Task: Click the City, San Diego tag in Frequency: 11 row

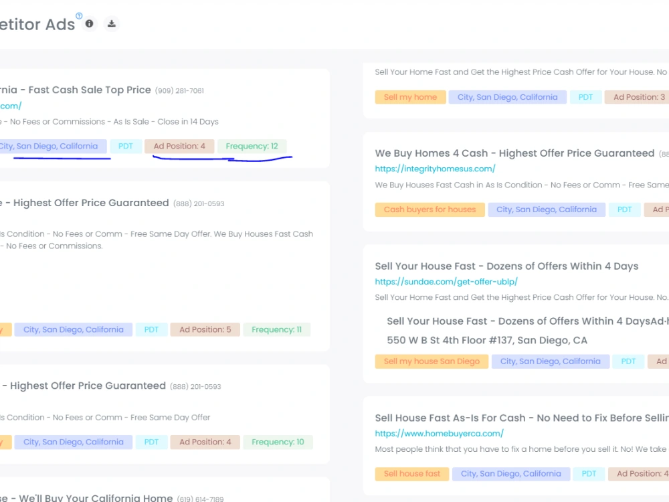Action: click(x=74, y=329)
